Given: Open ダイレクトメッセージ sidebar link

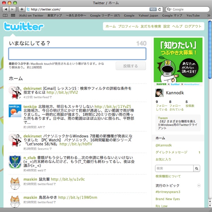Looking at the screenshot, I should (171, 152).
